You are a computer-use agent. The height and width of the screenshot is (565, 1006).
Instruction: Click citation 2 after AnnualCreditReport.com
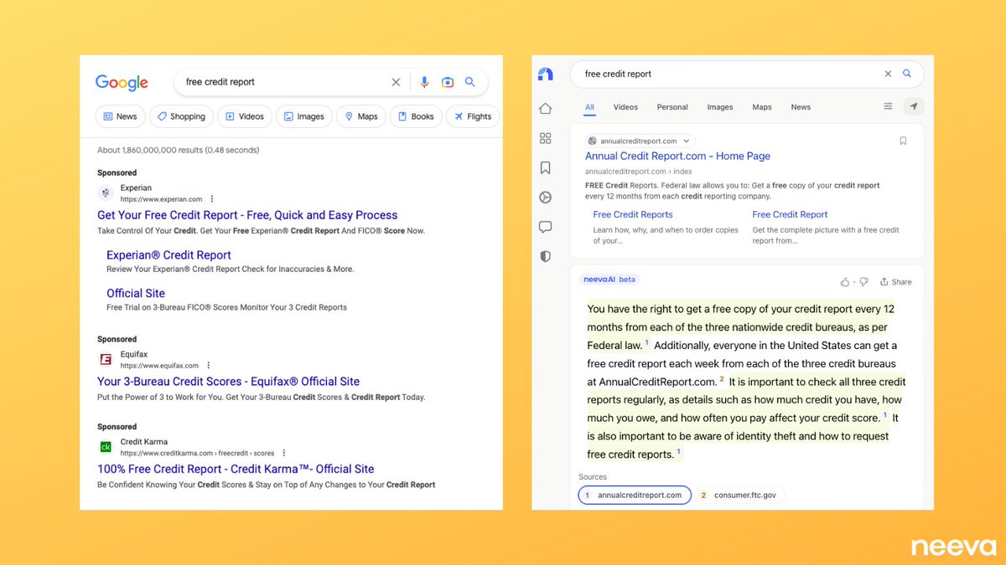point(721,379)
